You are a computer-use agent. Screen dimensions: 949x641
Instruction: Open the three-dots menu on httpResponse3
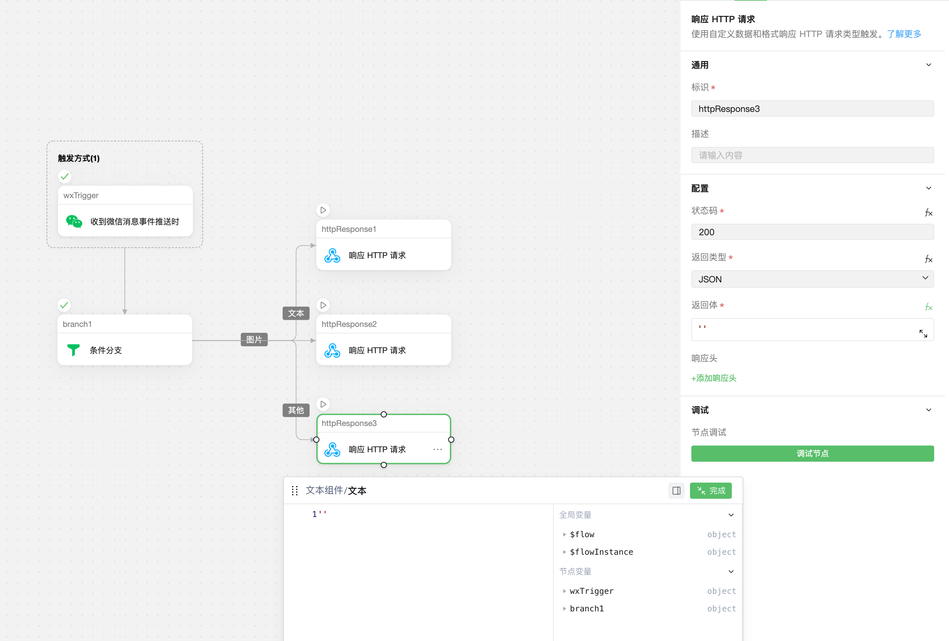(x=437, y=449)
